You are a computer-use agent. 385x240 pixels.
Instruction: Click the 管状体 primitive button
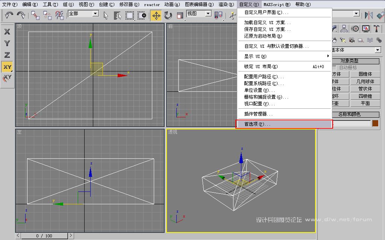(x=365, y=89)
